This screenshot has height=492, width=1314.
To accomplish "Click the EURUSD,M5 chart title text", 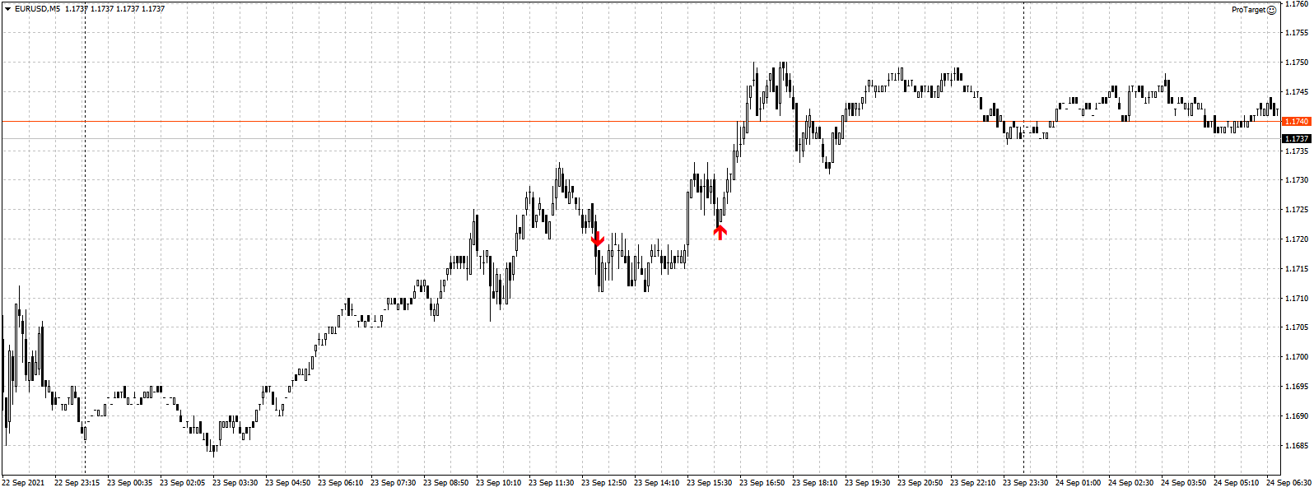I will point(37,9).
